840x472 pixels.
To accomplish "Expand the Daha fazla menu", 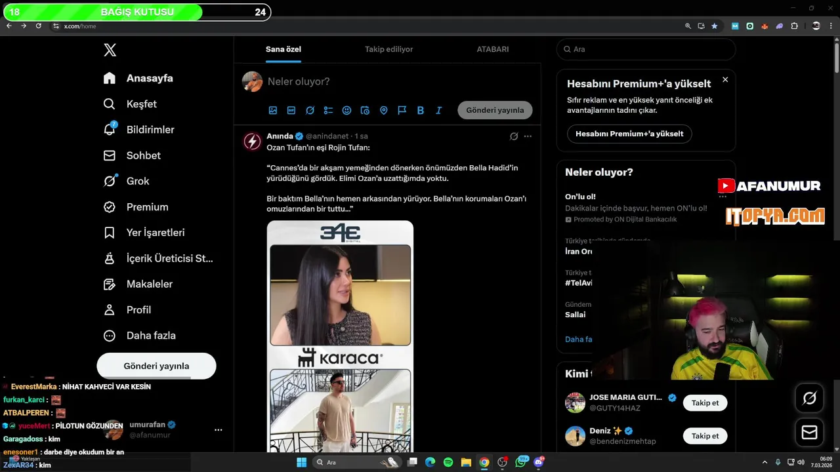I will [x=140, y=335].
